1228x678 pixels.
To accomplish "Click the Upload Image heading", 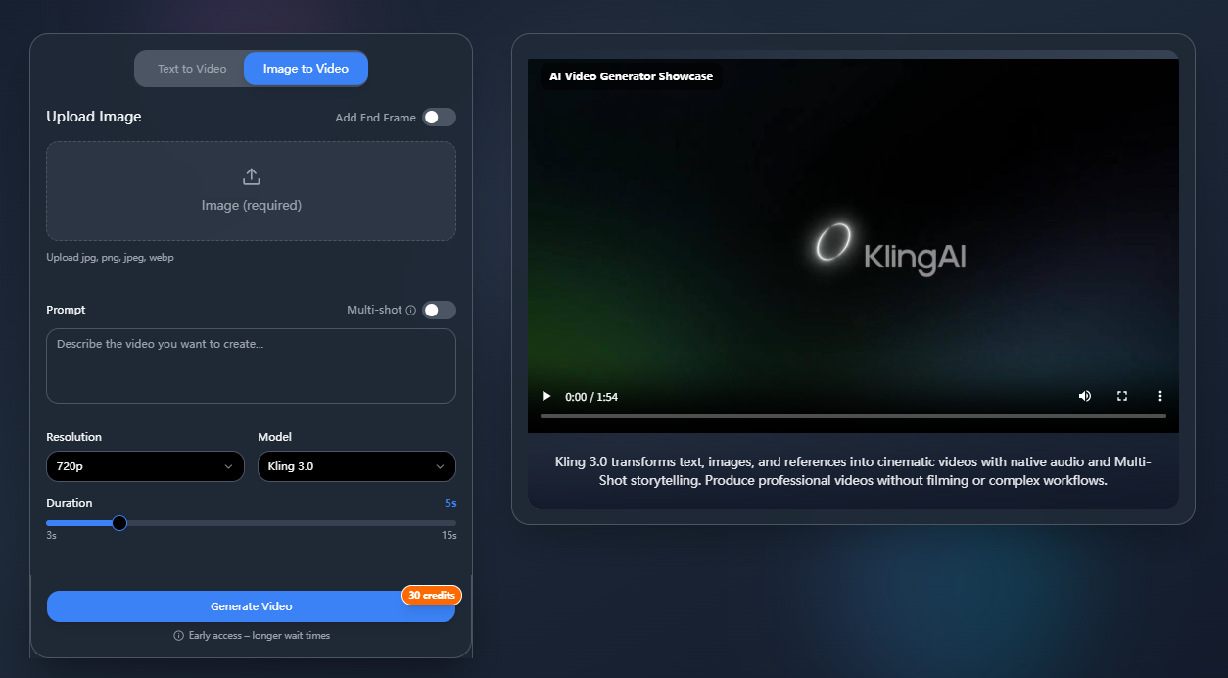I will click(94, 117).
